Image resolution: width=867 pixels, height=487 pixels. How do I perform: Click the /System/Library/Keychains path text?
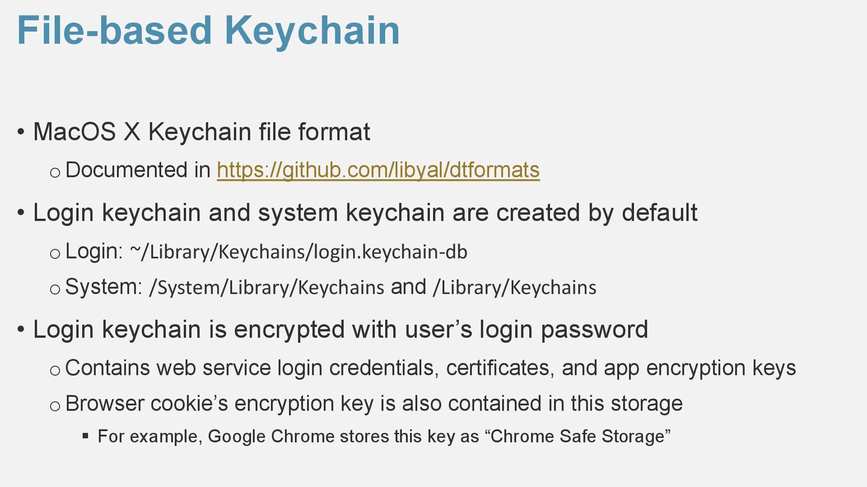coord(266,287)
